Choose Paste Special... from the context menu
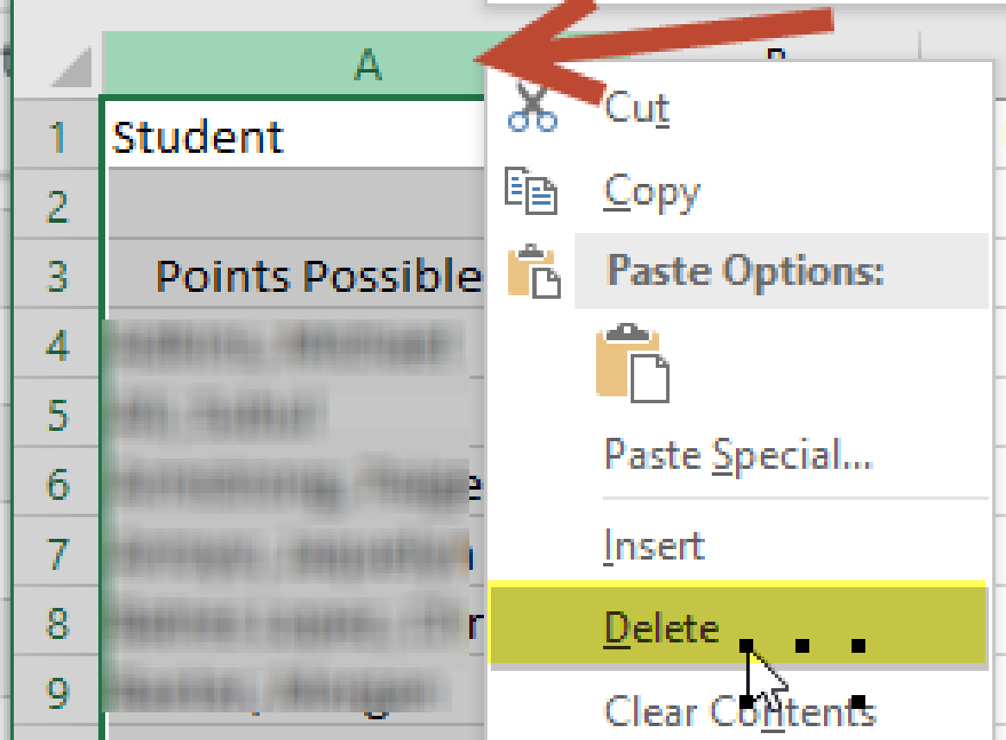The image size is (1006, 740). tap(738, 454)
